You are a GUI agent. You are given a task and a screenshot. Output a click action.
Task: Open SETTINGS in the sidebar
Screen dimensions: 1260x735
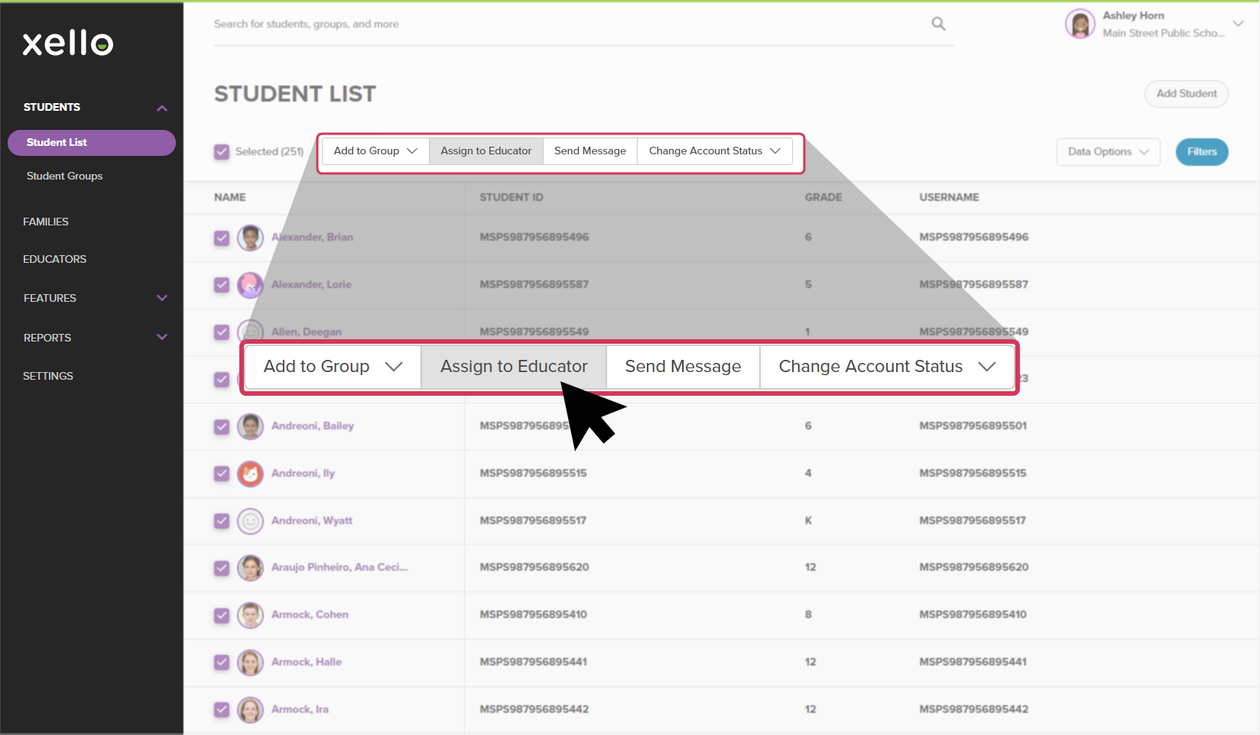coord(48,376)
